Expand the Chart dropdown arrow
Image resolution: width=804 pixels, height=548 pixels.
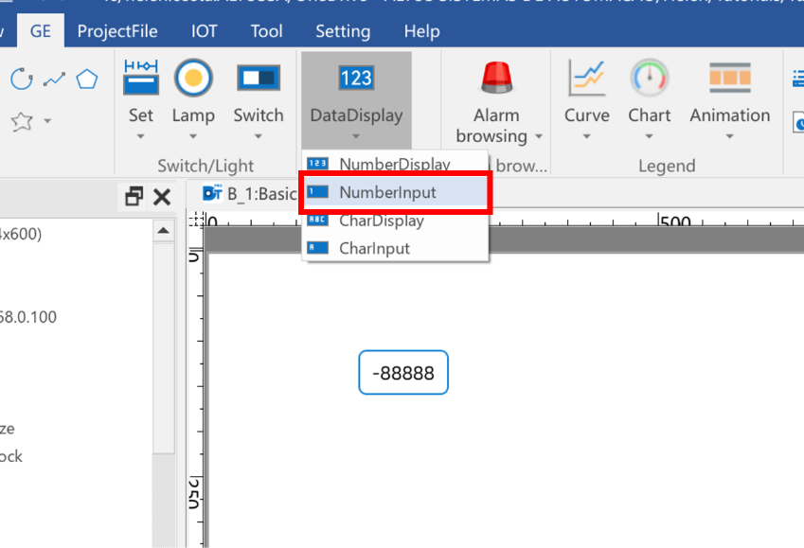coord(649,136)
